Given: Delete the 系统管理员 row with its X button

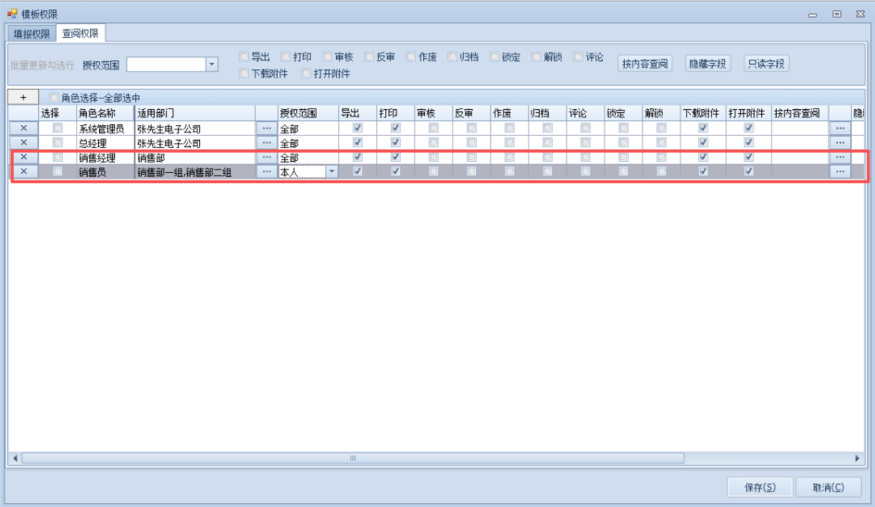Looking at the screenshot, I should coord(23,129).
